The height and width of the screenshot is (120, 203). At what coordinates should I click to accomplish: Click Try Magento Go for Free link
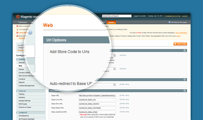[172, 16]
